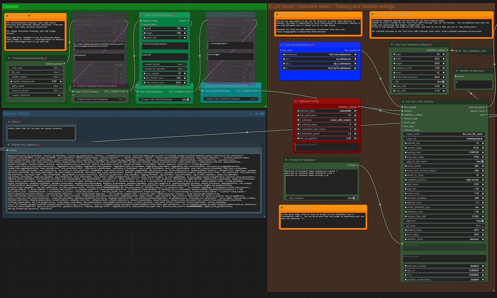Click the pin icon on FluxTrain ModelSelect node
Image resolution: width=497 pixels, height=298 pixels.
313,45
